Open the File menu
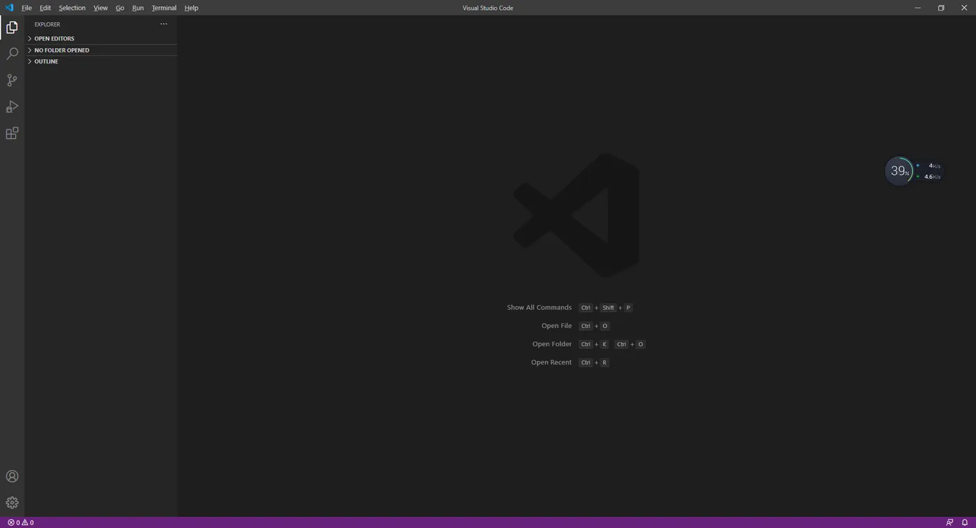This screenshot has width=976, height=528. coord(26,8)
